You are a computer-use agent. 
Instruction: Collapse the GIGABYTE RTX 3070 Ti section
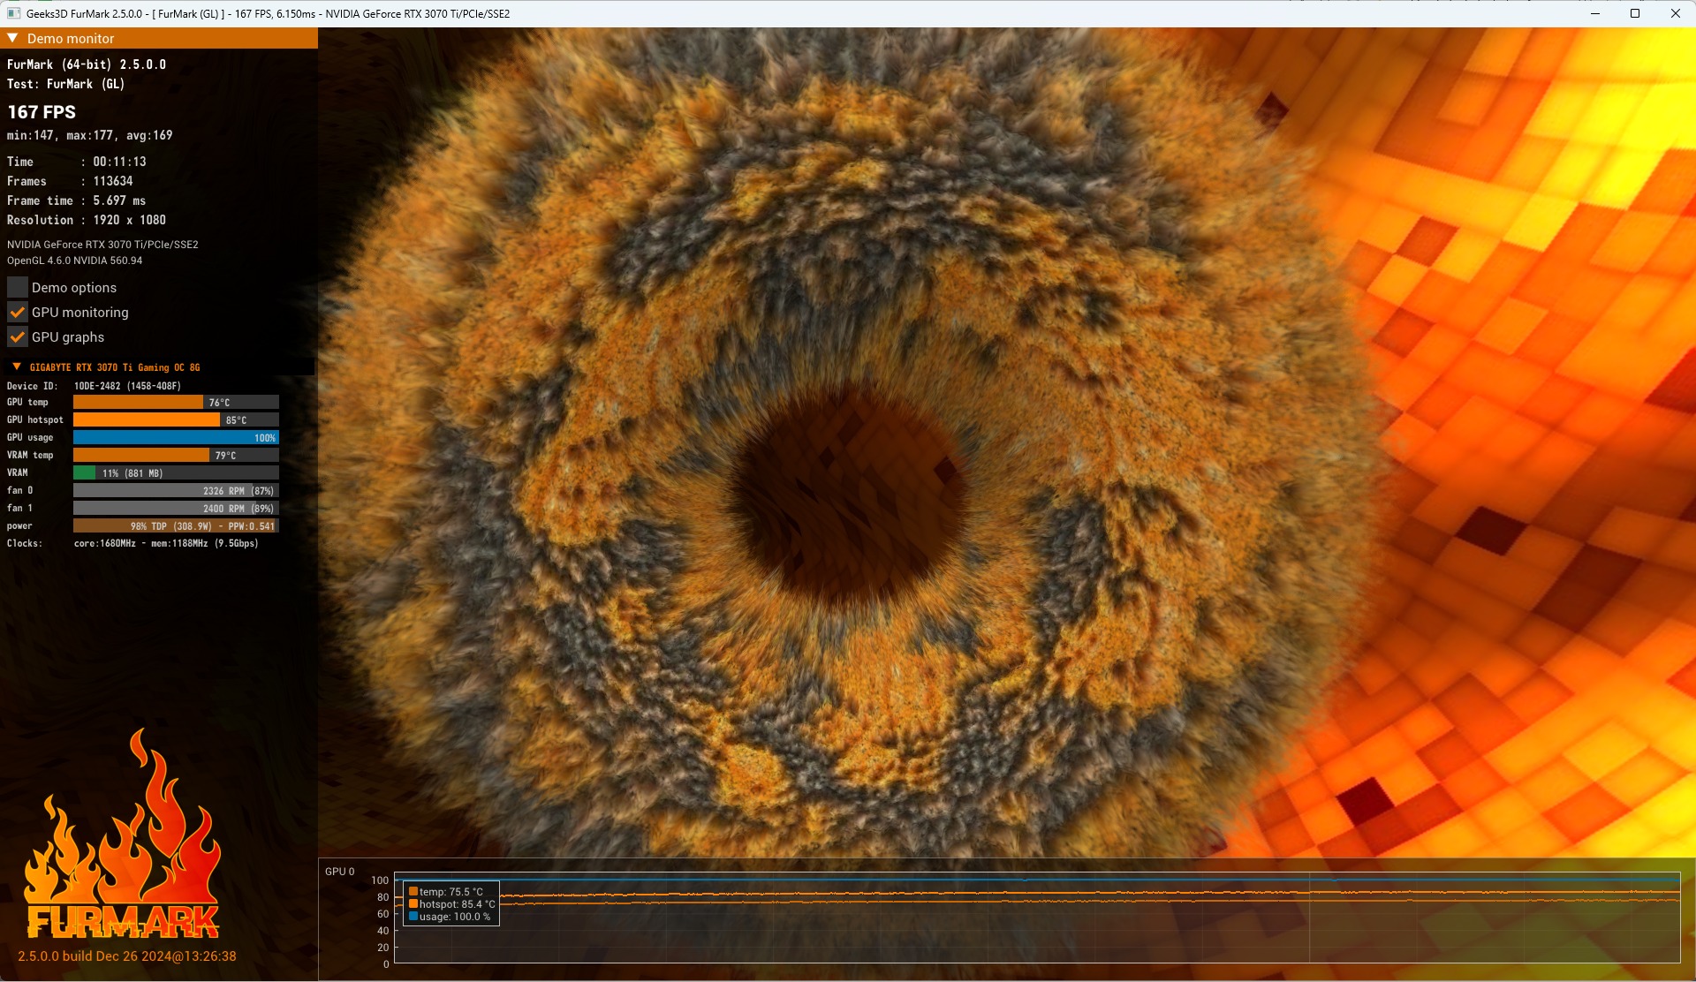pyautogui.click(x=16, y=366)
